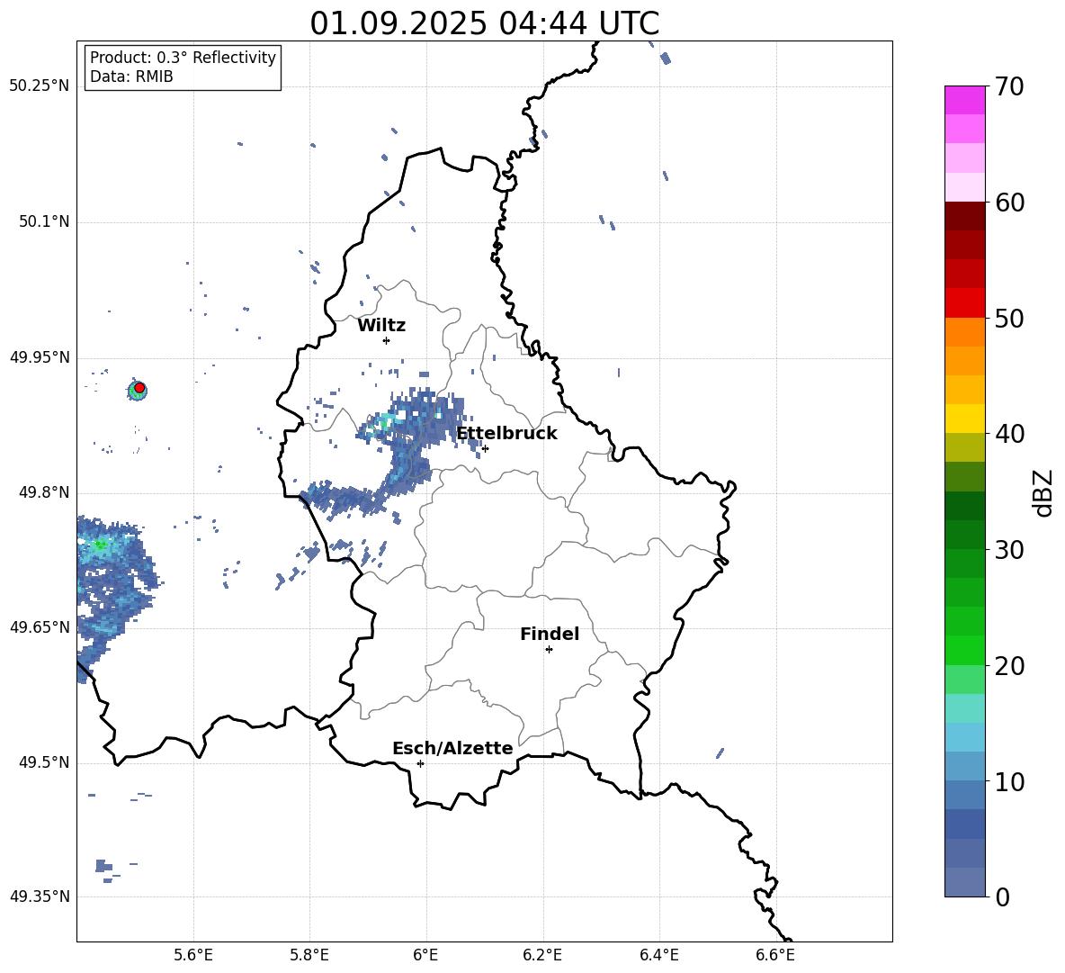Select the Esch/Alzette city label
This screenshot has width=1065, height=973.
pos(452,748)
